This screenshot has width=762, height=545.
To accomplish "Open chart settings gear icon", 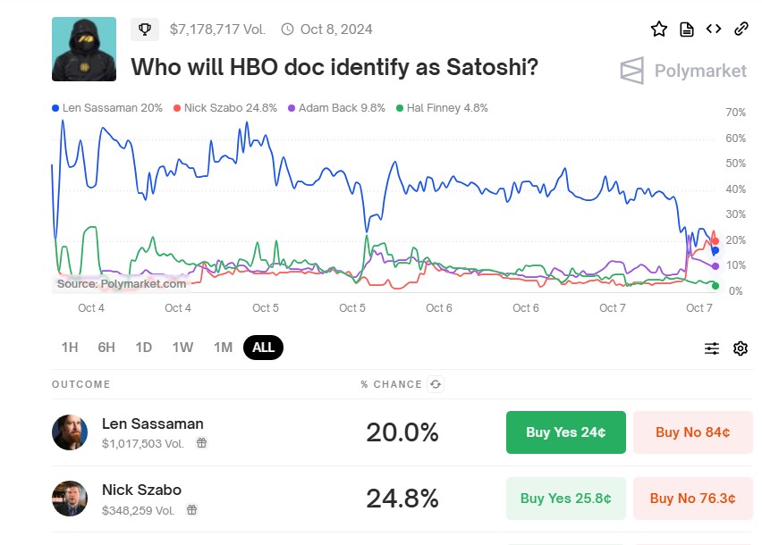I will pyautogui.click(x=741, y=348).
